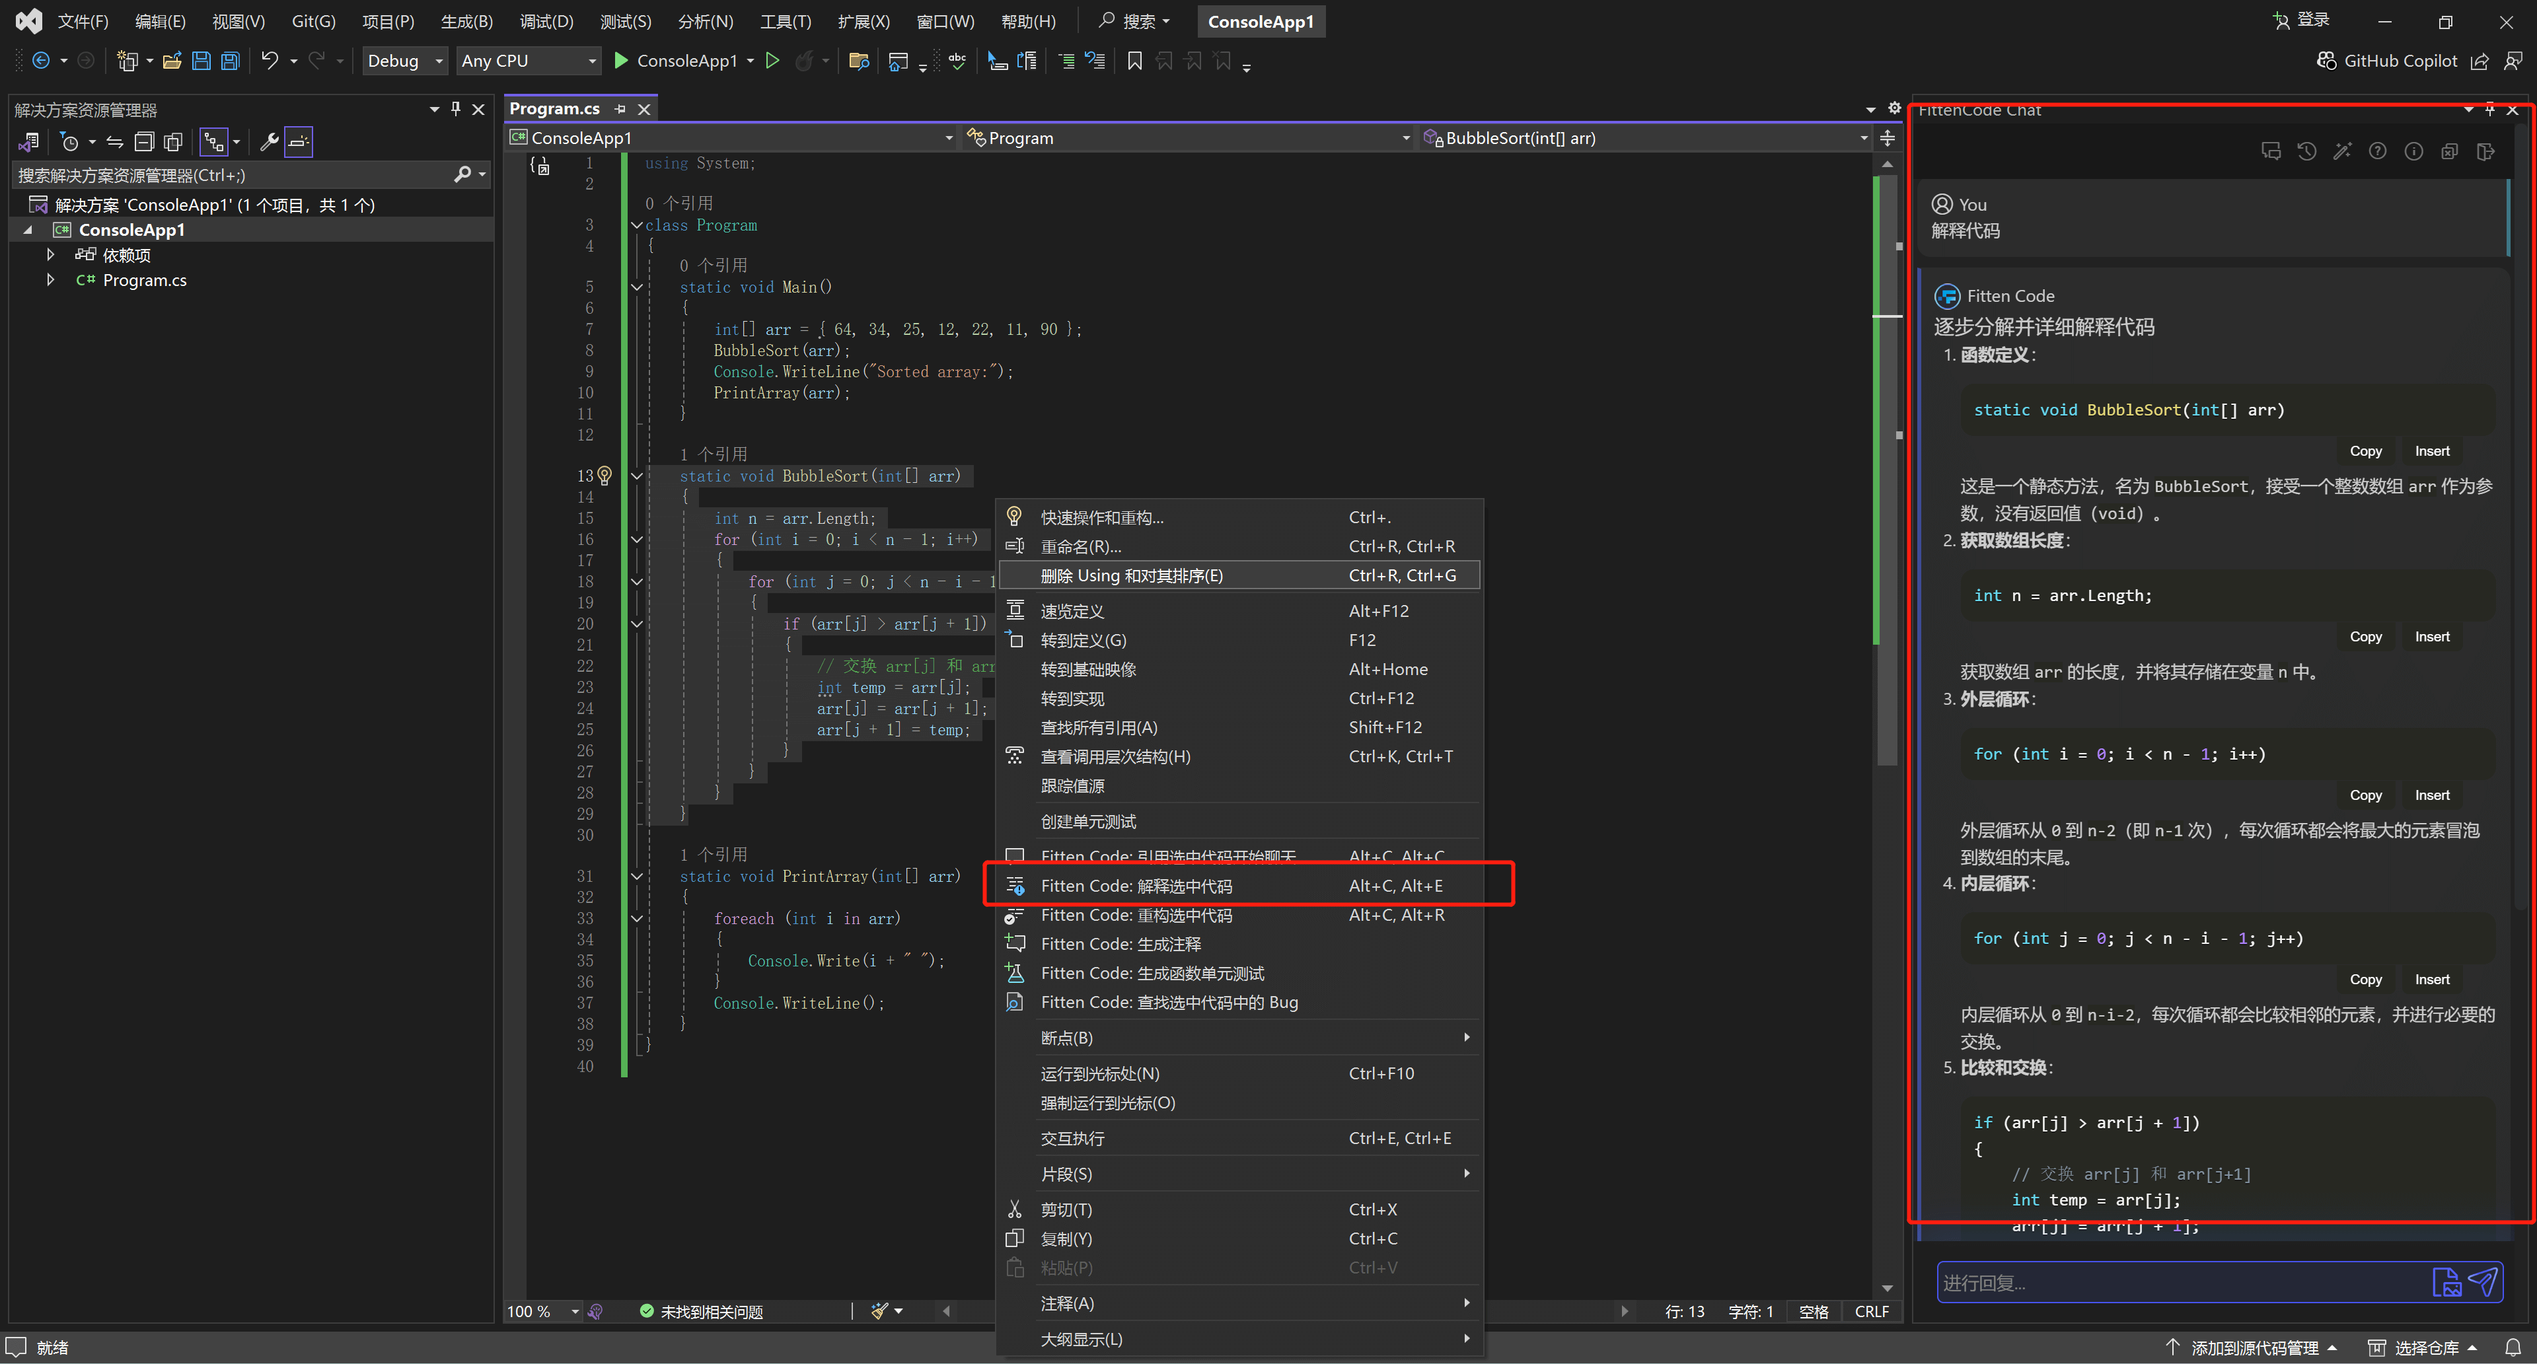Open the Debug configuration dropdown
Viewport: 2537px width, 1364px height.
point(405,61)
